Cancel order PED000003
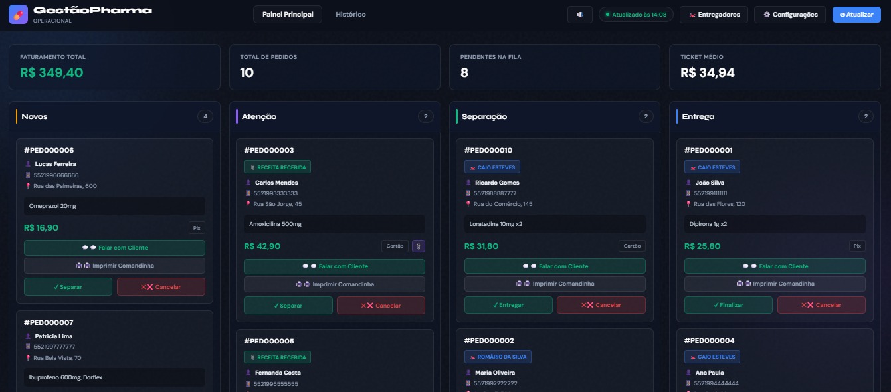 pos(381,306)
